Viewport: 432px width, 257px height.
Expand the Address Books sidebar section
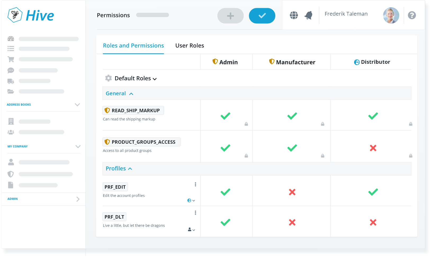77,105
